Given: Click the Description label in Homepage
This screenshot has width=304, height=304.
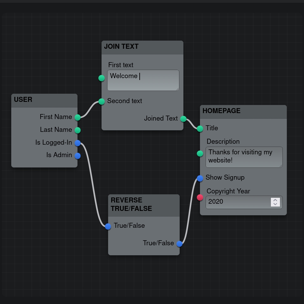Looking at the screenshot, I should pyautogui.click(x=223, y=142).
